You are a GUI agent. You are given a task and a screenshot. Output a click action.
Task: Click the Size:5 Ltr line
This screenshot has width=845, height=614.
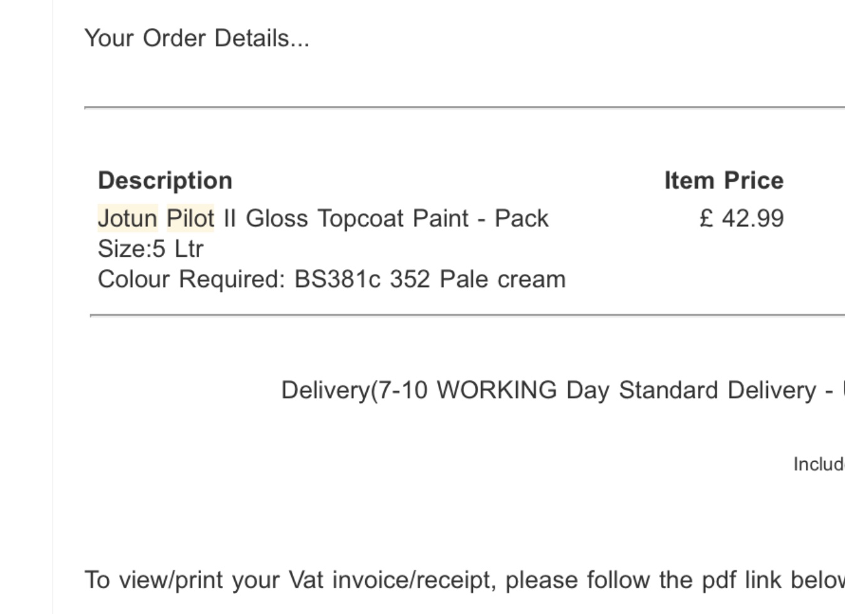tap(150, 249)
